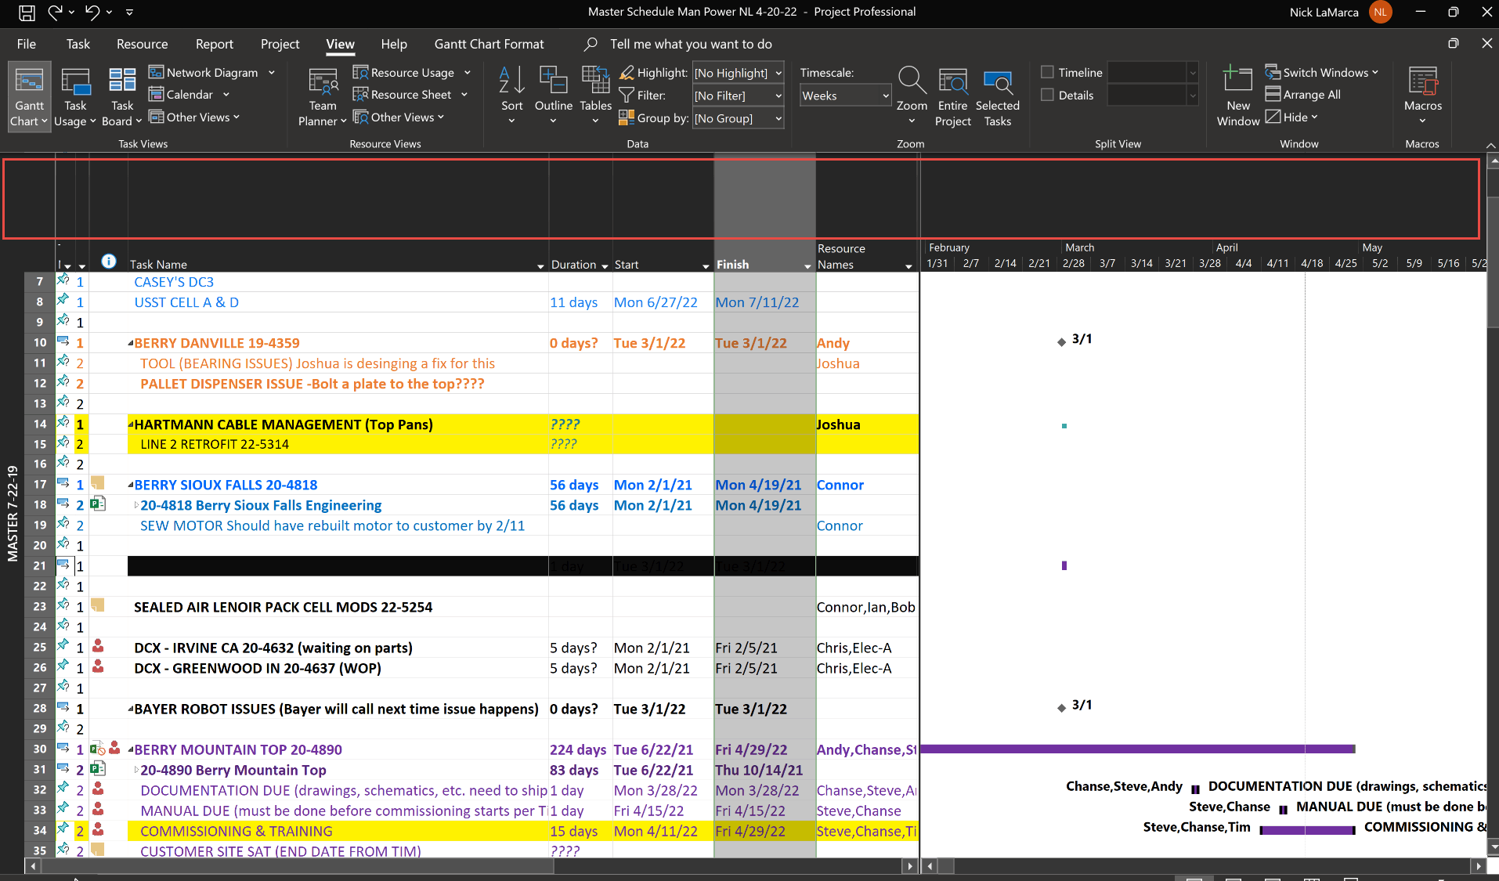Switch to the Resource tab
The width and height of the screenshot is (1499, 881).
click(142, 44)
